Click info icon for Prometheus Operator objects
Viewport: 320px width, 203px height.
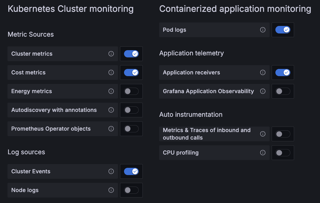[x=111, y=129]
